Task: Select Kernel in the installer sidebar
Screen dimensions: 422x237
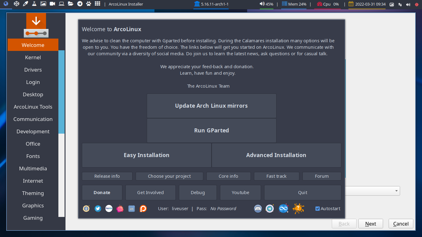Action: pyautogui.click(x=33, y=57)
